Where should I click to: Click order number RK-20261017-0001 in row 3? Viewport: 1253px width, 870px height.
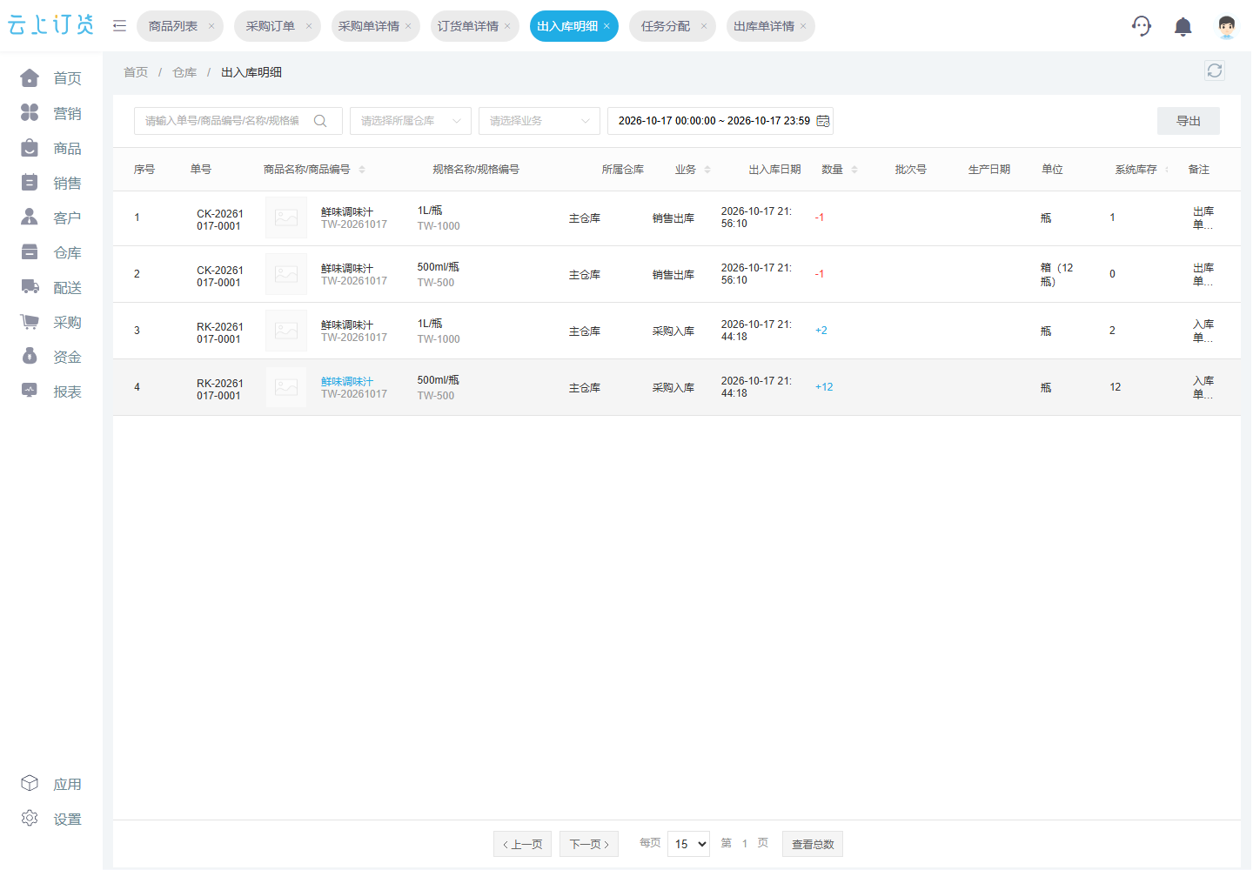[x=219, y=333]
